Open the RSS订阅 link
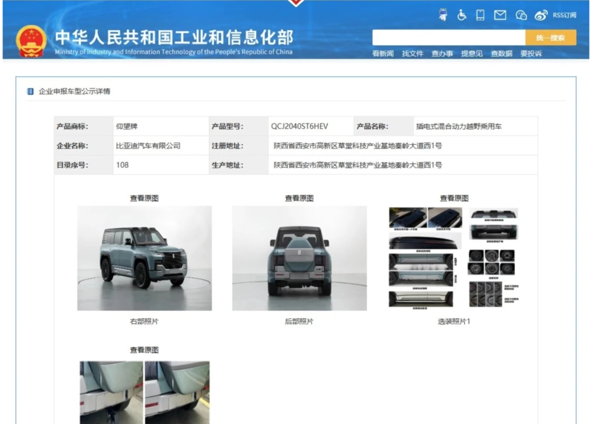 click(x=565, y=15)
